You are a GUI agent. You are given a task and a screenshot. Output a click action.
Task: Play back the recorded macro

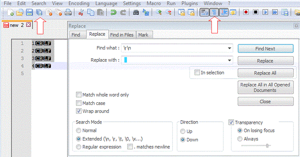(x=265, y=12)
